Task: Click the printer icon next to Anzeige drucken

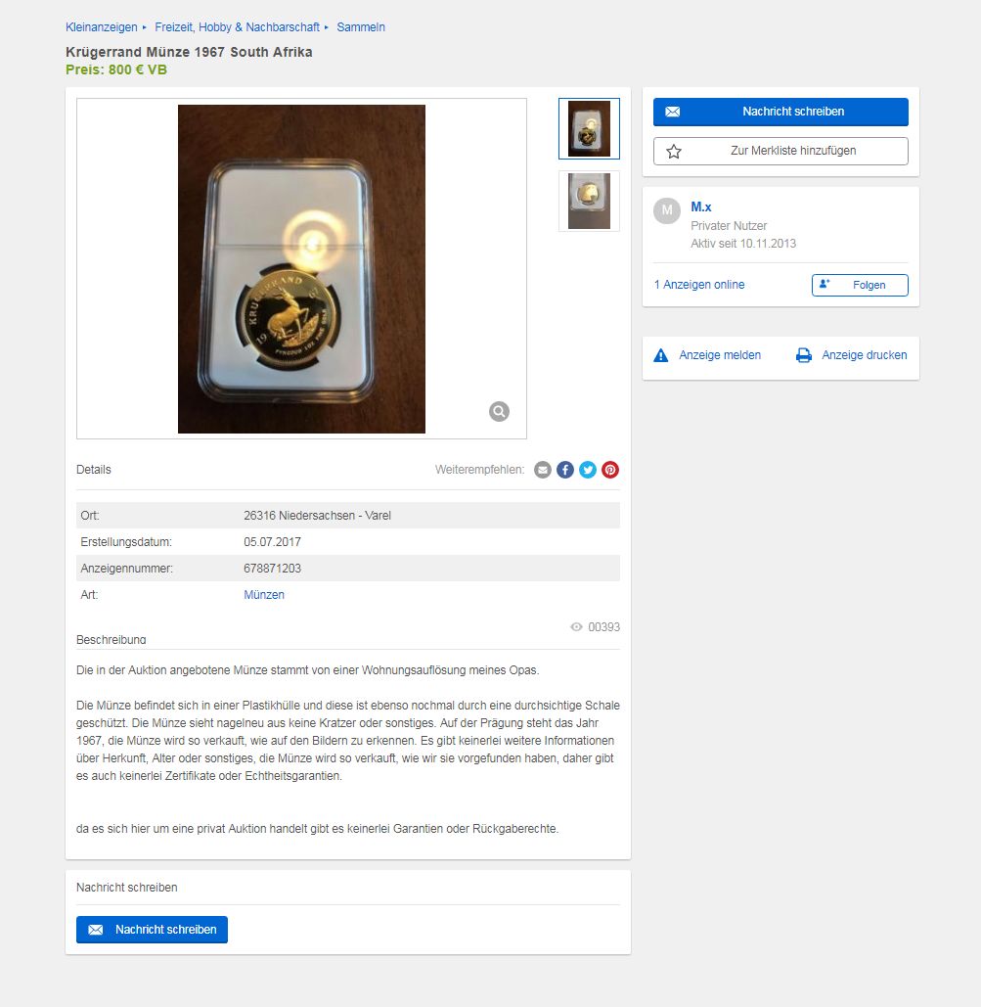Action: pyautogui.click(x=804, y=355)
